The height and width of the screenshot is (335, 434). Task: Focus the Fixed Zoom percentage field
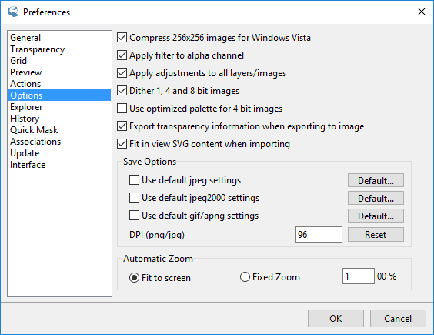[x=359, y=276]
